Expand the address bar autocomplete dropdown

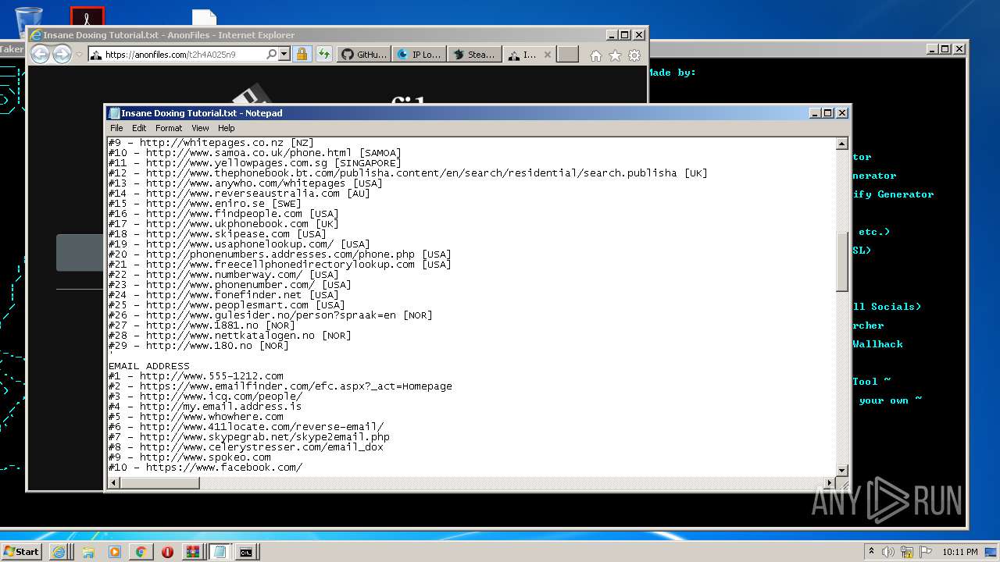click(284, 55)
